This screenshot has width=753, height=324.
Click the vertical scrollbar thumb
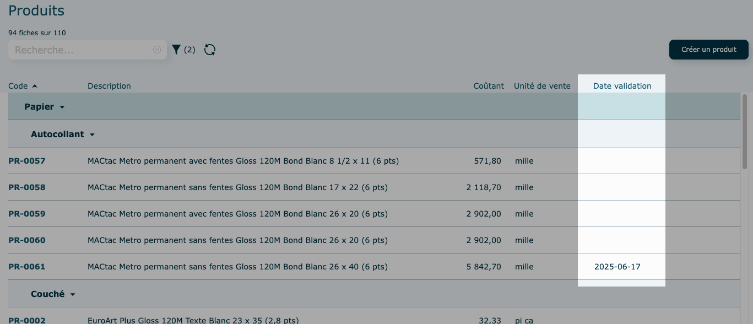click(x=745, y=132)
